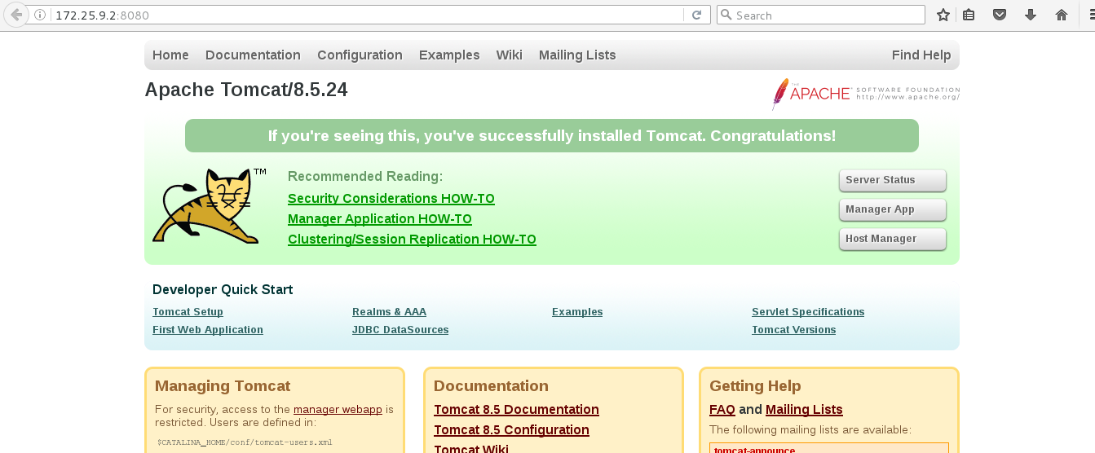Show bookmarks list icon

(x=968, y=15)
